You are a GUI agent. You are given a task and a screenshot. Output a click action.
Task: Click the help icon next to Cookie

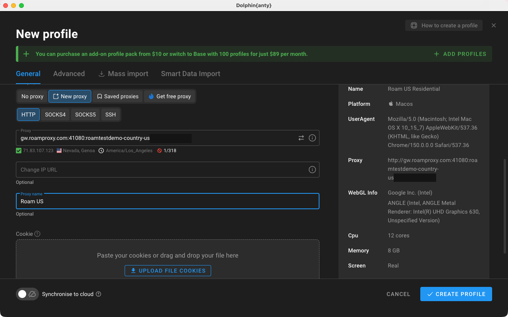point(37,234)
